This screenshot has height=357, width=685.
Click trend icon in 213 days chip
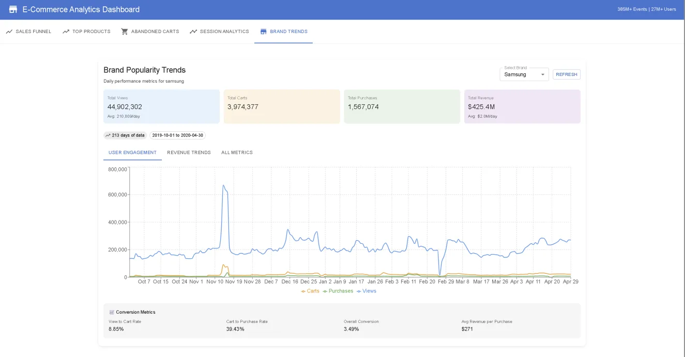click(108, 135)
